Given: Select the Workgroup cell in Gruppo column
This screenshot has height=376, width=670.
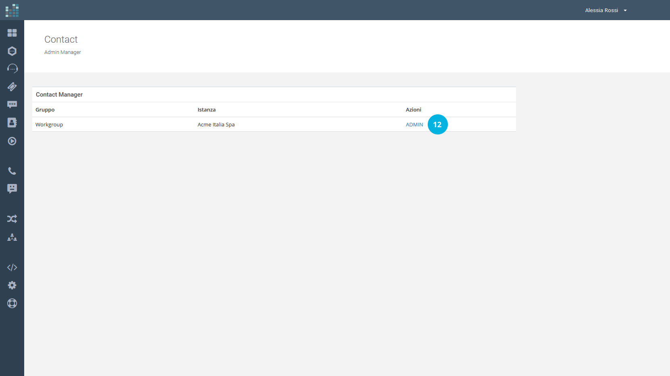Looking at the screenshot, I should 49,125.
